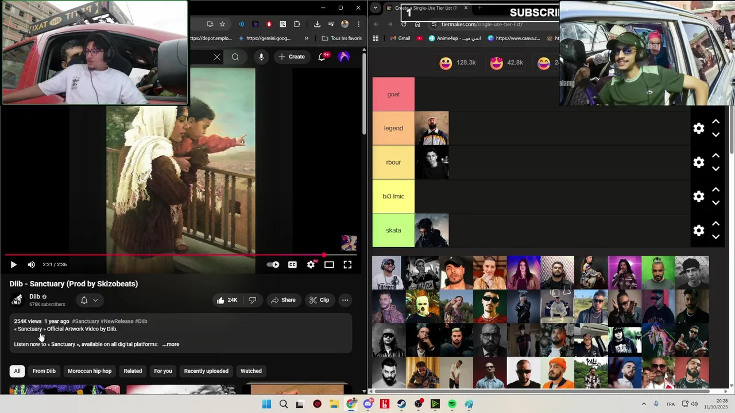735x413 pixels.
Task: Bookmark page with the star icon
Action: [222, 24]
